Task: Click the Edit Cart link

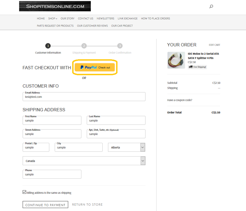Action: click(214, 45)
